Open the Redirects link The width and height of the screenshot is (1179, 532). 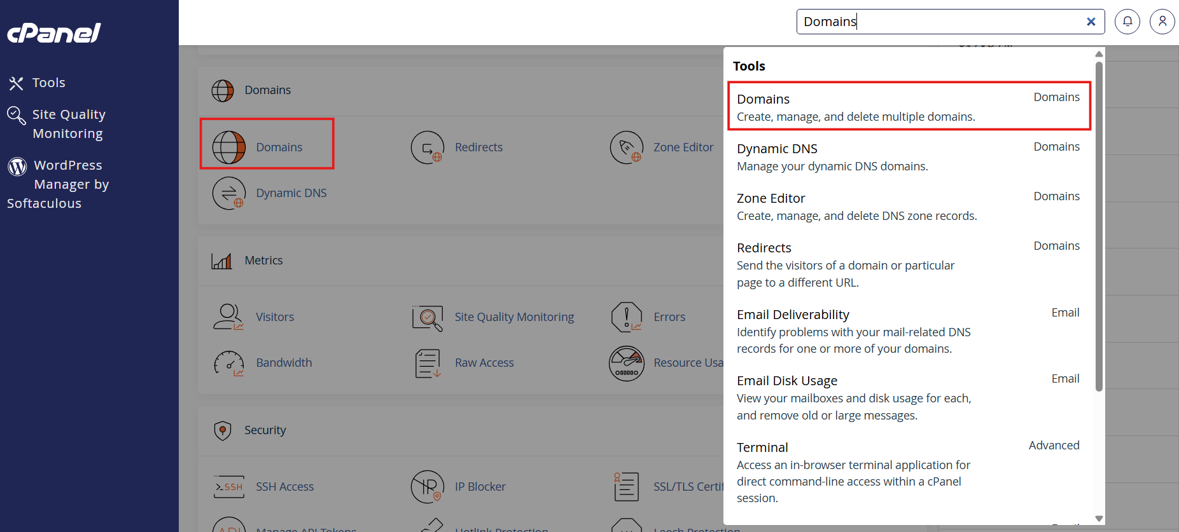(x=478, y=147)
